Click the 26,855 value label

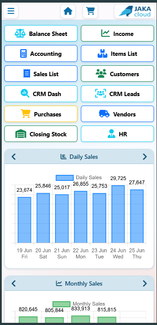coord(80,184)
